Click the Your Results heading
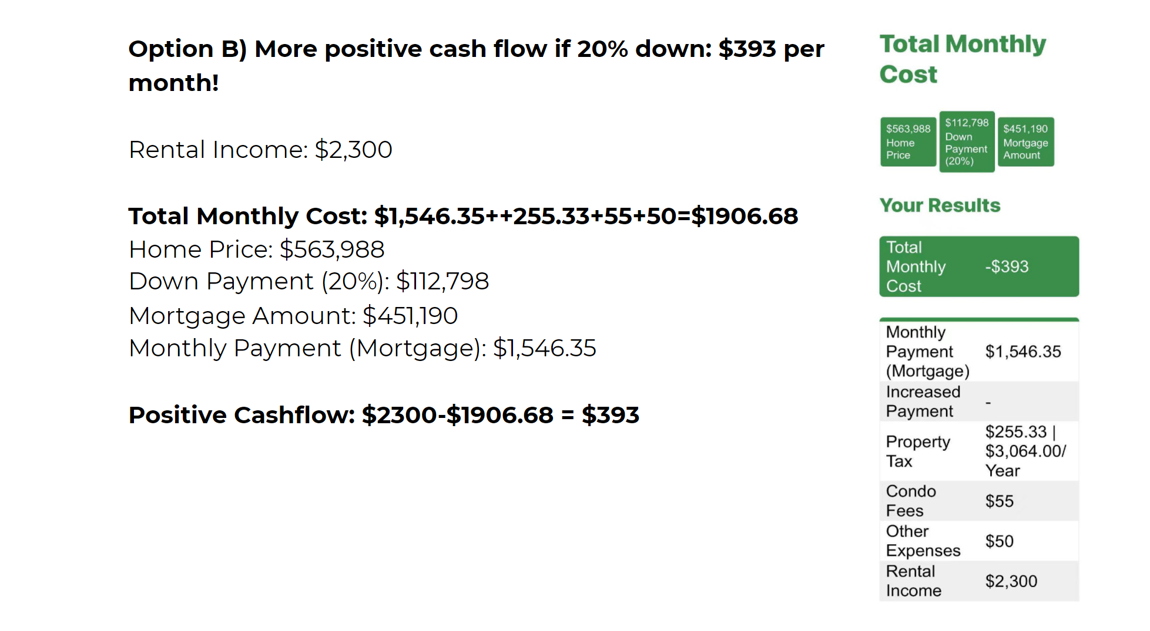The height and width of the screenshot is (631, 1150). click(939, 205)
